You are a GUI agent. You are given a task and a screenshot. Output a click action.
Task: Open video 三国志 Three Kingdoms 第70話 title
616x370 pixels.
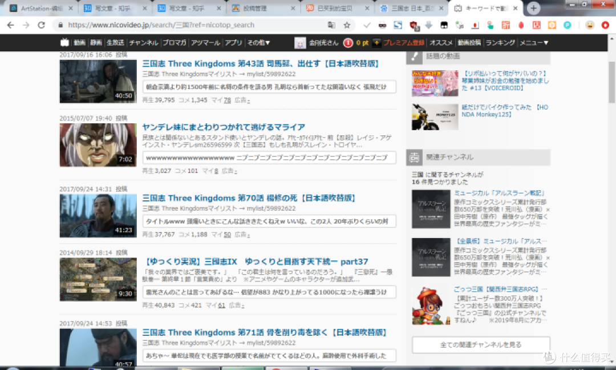point(248,198)
